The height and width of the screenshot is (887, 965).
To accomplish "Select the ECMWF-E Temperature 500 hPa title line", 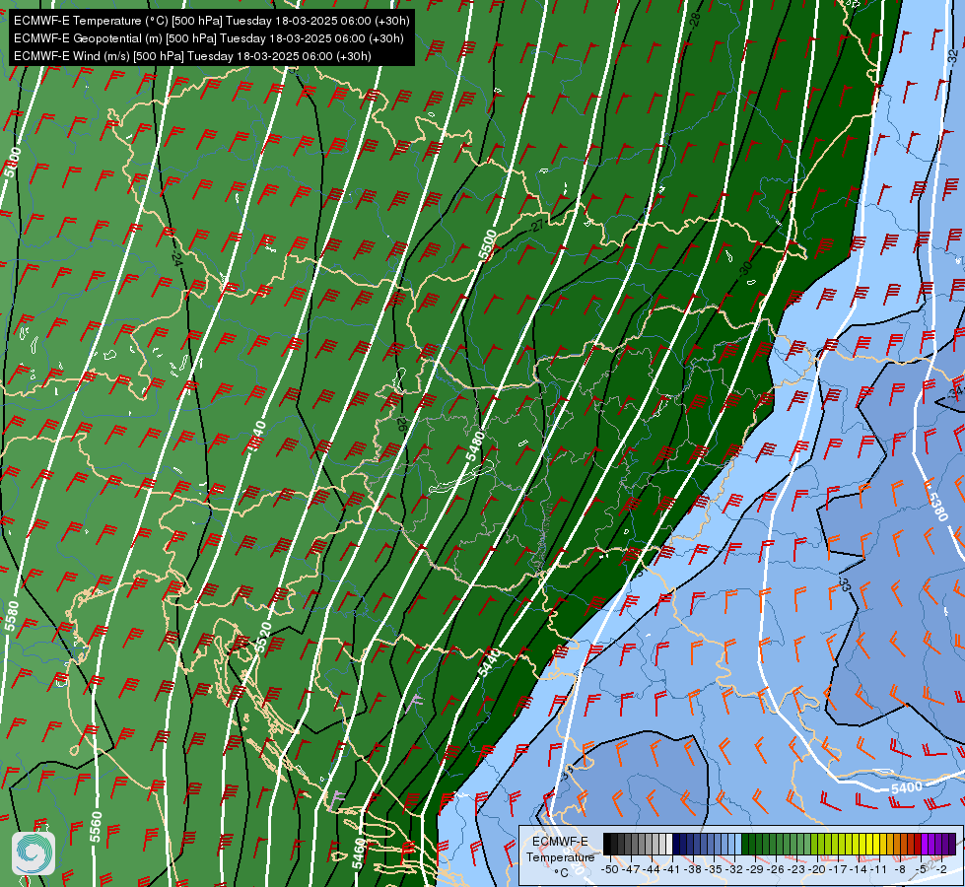I will 212,21.
